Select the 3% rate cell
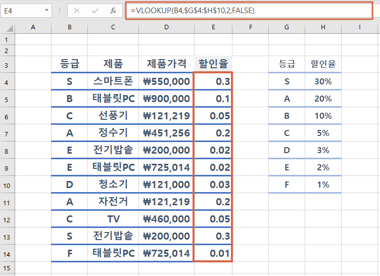 point(323,150)
